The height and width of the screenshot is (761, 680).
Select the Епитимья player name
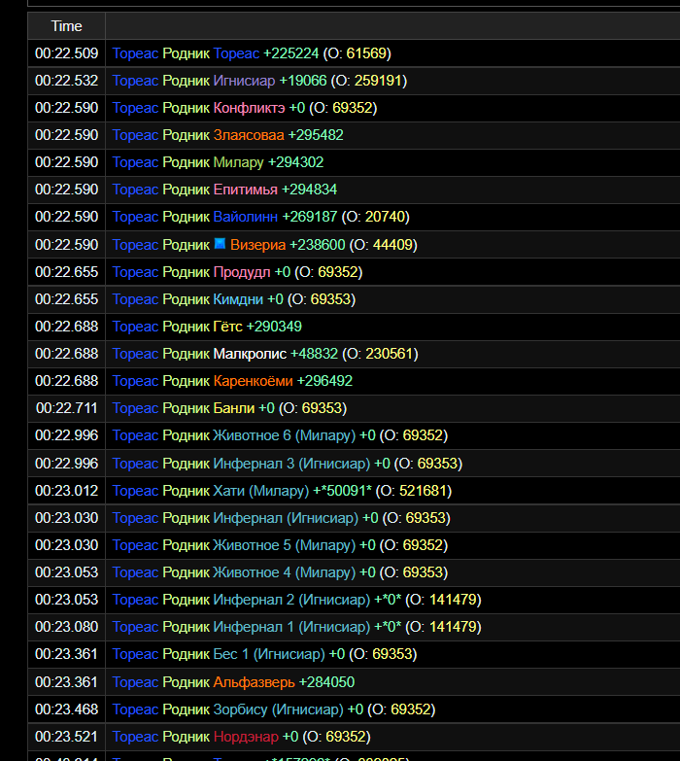click(x=246, y=190)
